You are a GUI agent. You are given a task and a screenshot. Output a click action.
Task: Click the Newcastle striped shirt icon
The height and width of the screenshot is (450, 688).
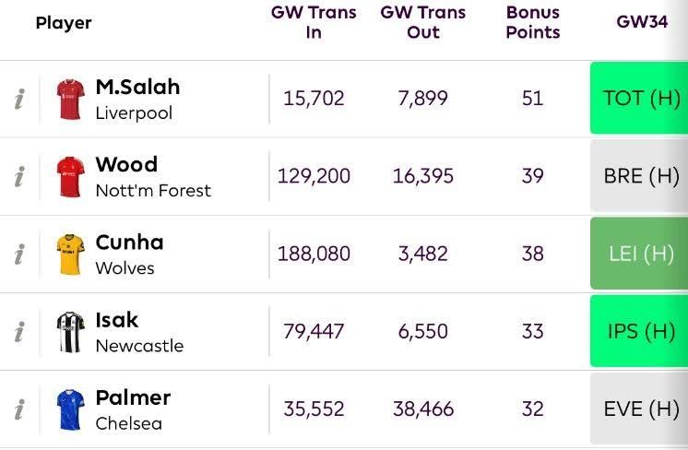click(71, 332)
